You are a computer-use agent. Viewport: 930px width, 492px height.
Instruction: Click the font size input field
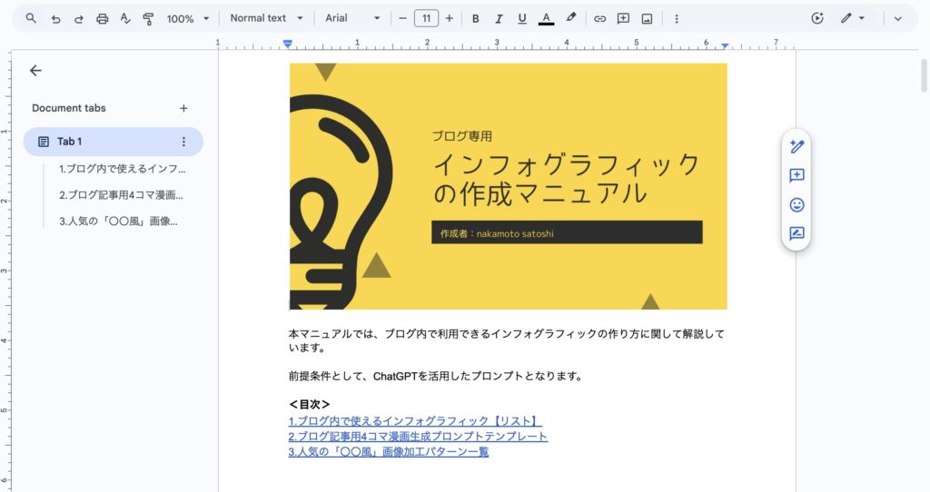point(426,18)
